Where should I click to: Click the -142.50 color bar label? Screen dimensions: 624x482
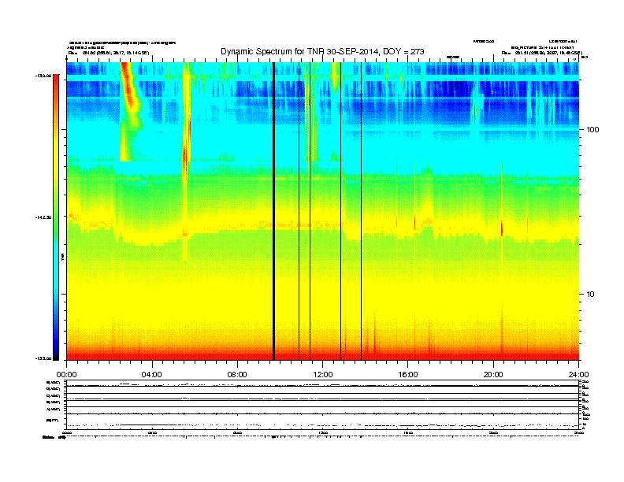click(x=43, y=217)
